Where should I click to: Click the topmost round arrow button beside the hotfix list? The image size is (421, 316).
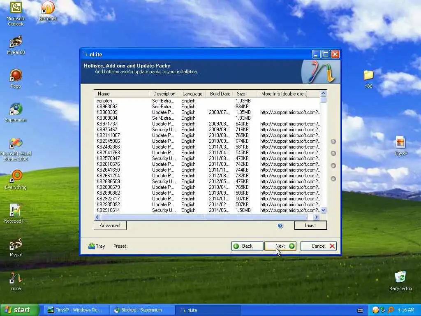coord(333,142)
